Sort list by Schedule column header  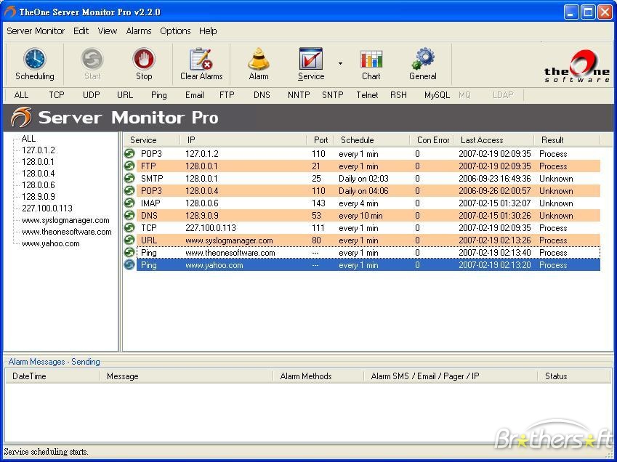pos(371,140)
